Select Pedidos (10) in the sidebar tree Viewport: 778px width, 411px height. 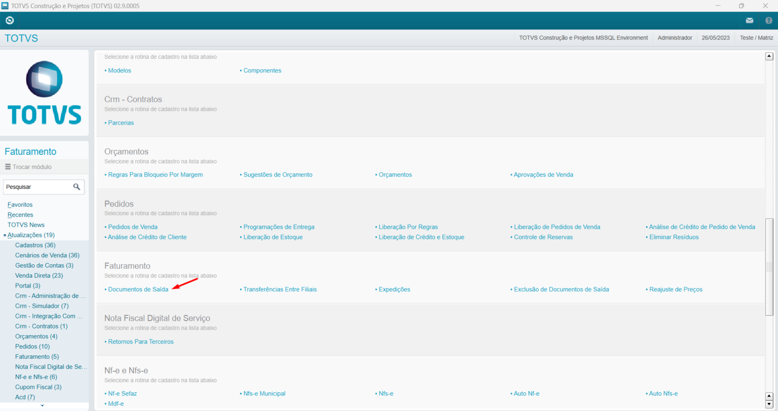pyautogui.click(x=32, y=346)
